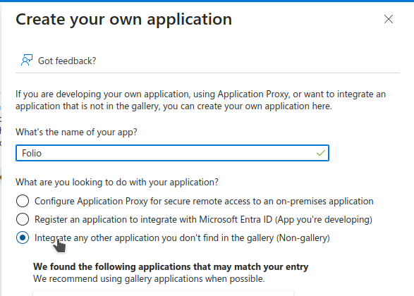Click 'We found the following applications' heading
Viewport: 414px width, 296px height.
click(x=171, y=266)
